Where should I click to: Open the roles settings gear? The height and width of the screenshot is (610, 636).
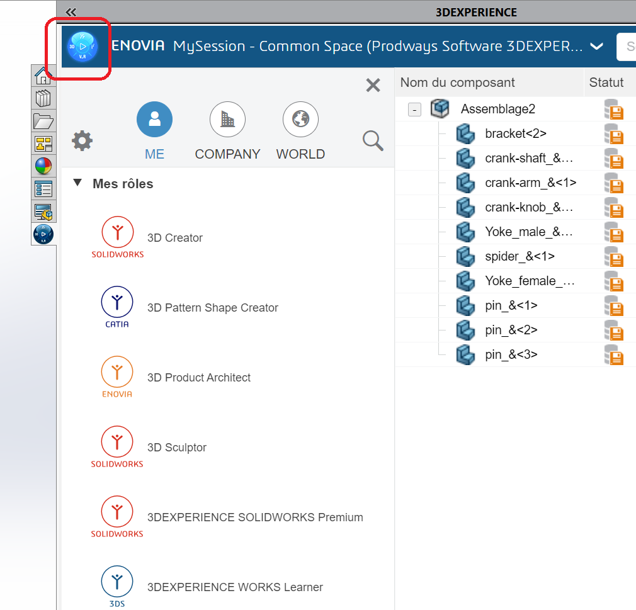pos(82,141)
